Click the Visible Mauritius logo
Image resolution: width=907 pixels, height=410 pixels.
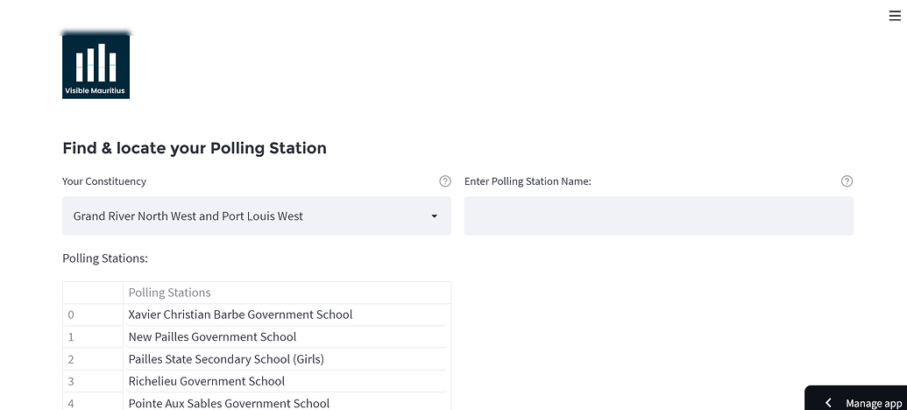point(96,66)
